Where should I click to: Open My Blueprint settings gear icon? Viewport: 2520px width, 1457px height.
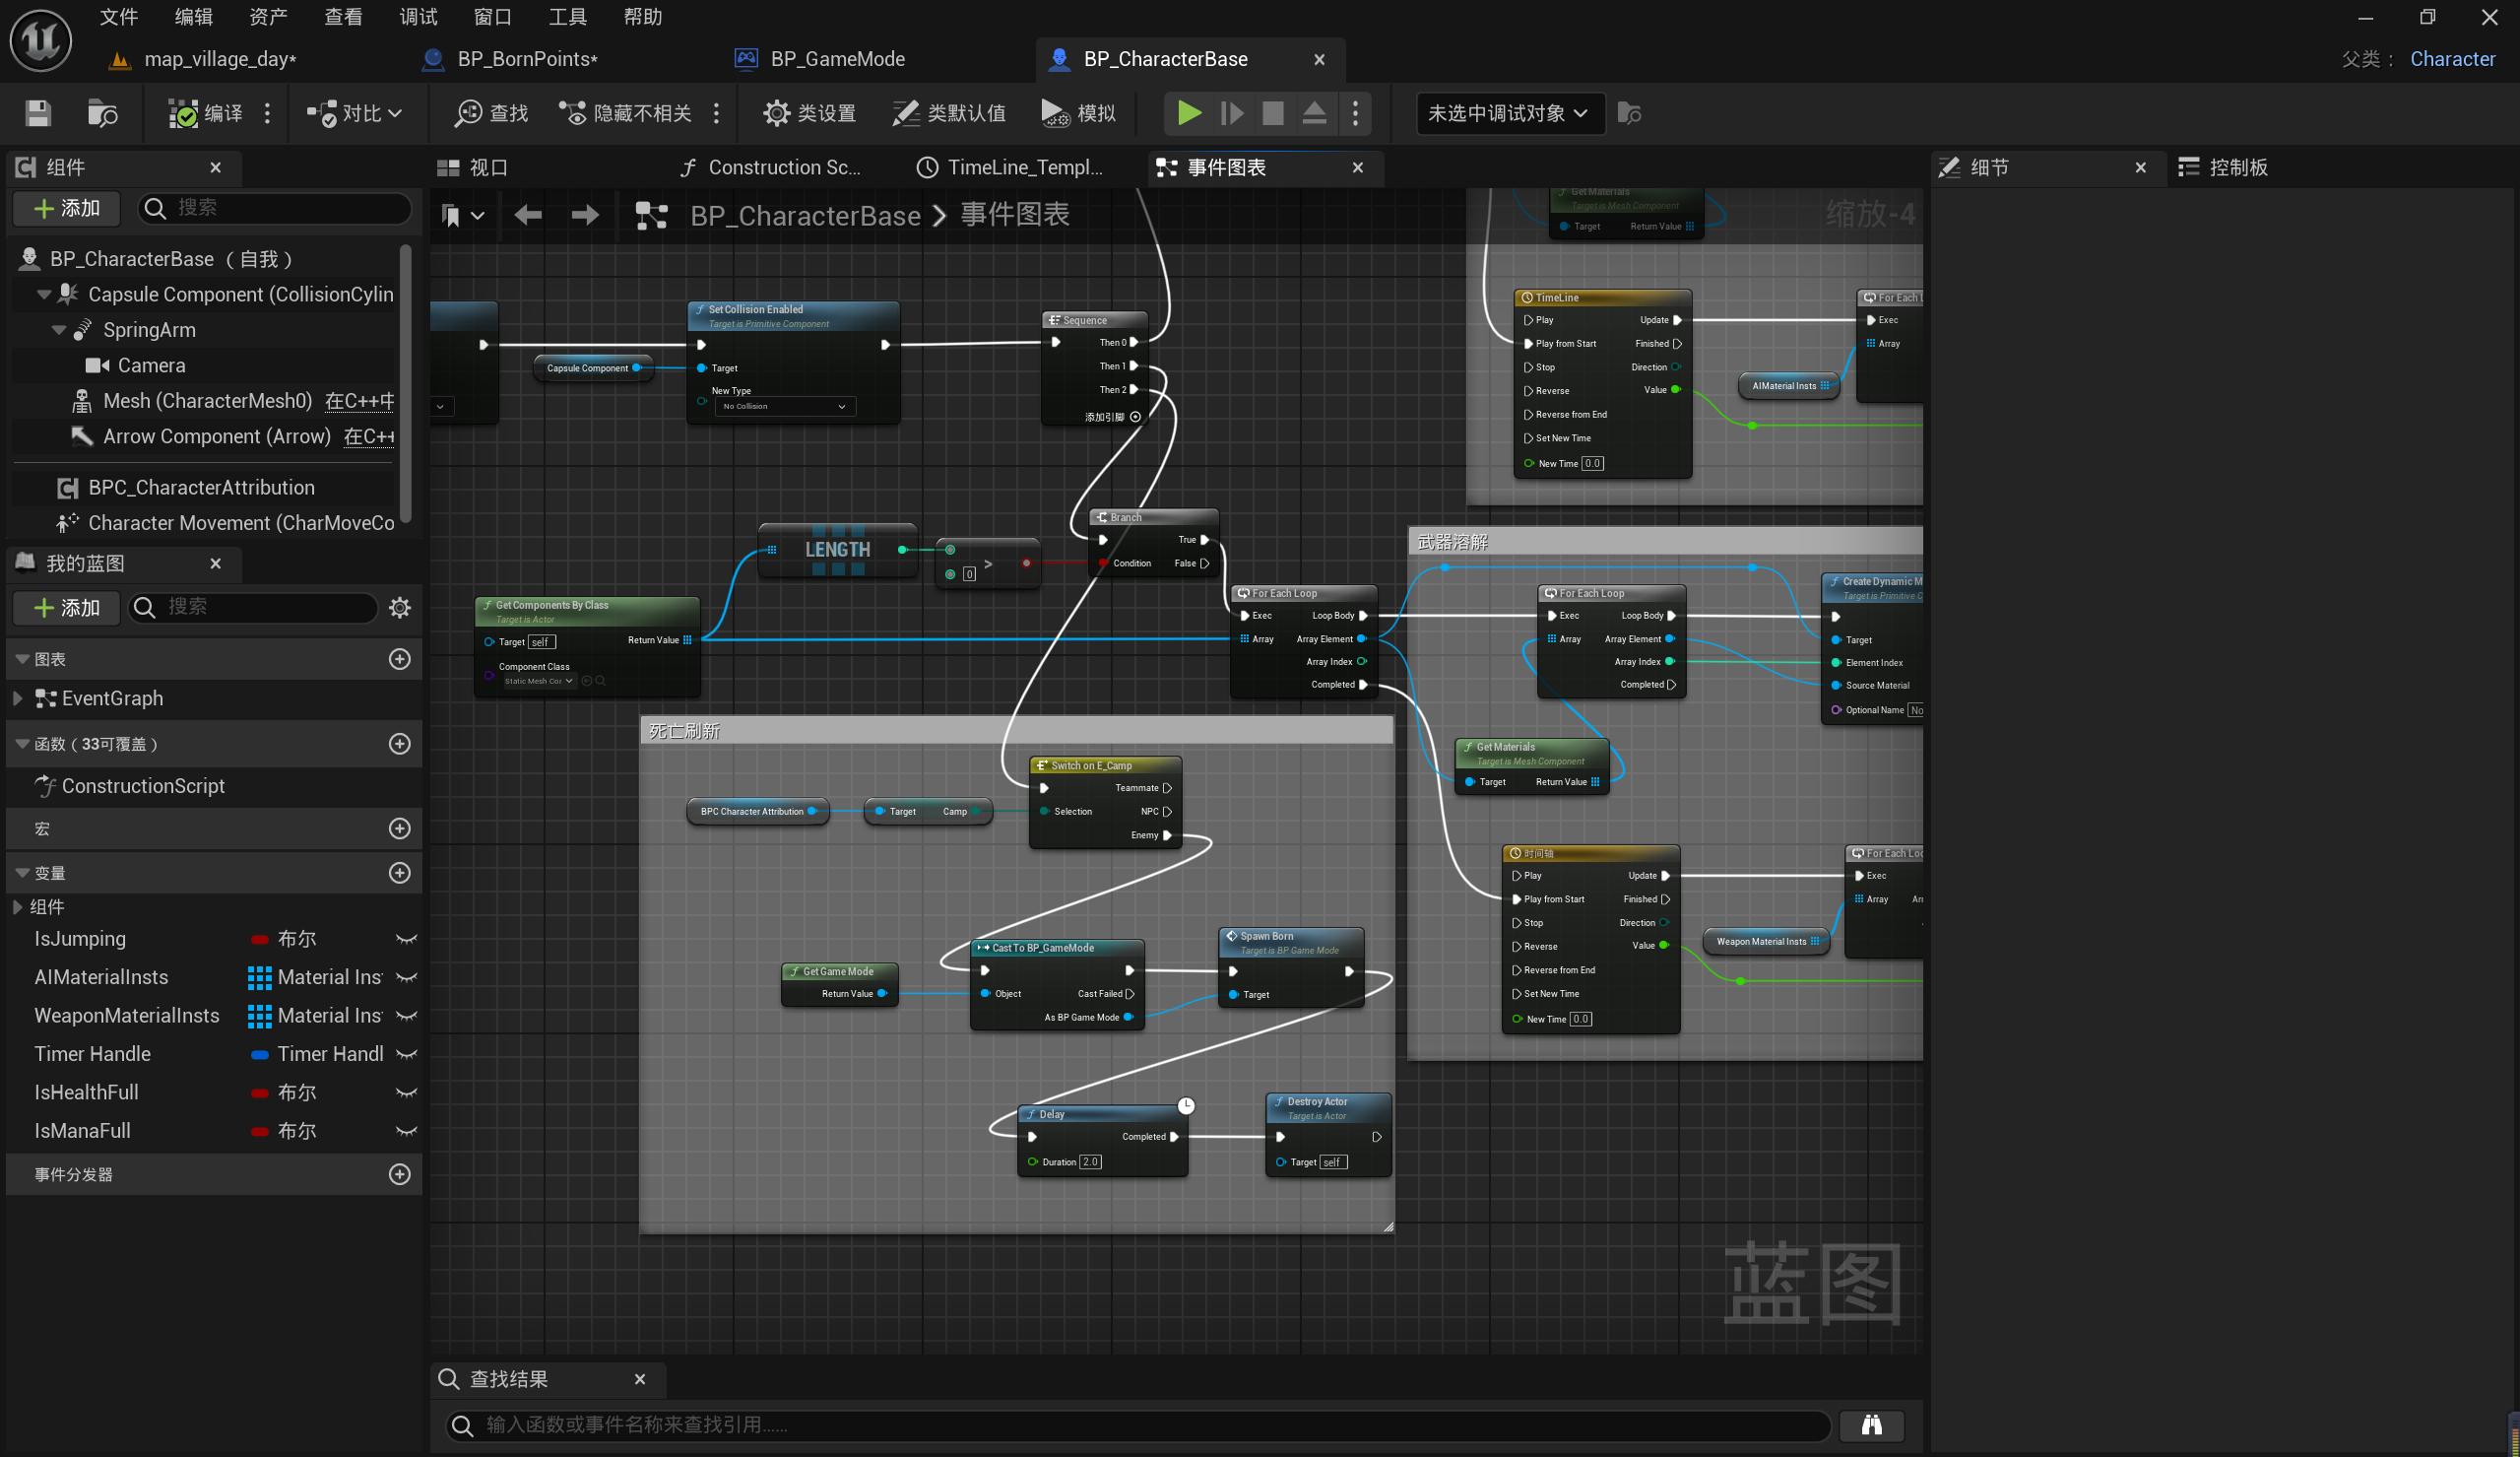click(x=400, y=608)
